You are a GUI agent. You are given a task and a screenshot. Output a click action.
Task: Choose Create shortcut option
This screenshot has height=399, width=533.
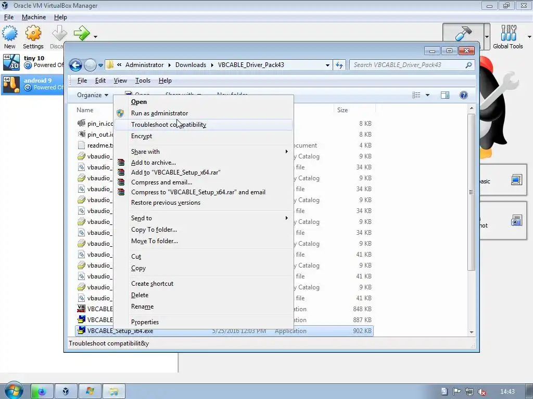pos(204,284)
